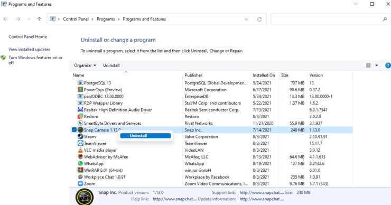This screenshot has width=391, height=205.
Task: Open the Organise dropdown menu
Action: [x=85, y=65]
